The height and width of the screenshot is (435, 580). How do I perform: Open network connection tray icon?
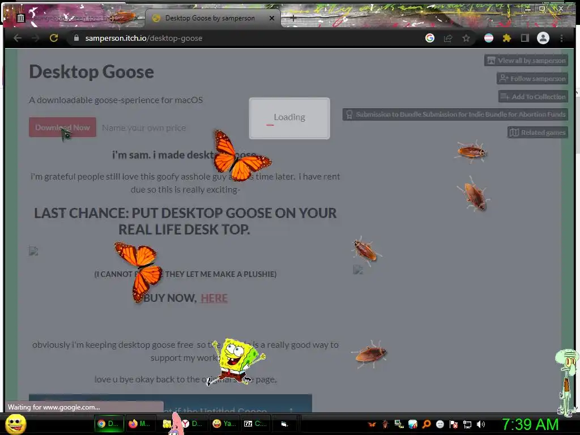[x=467, y=424]
